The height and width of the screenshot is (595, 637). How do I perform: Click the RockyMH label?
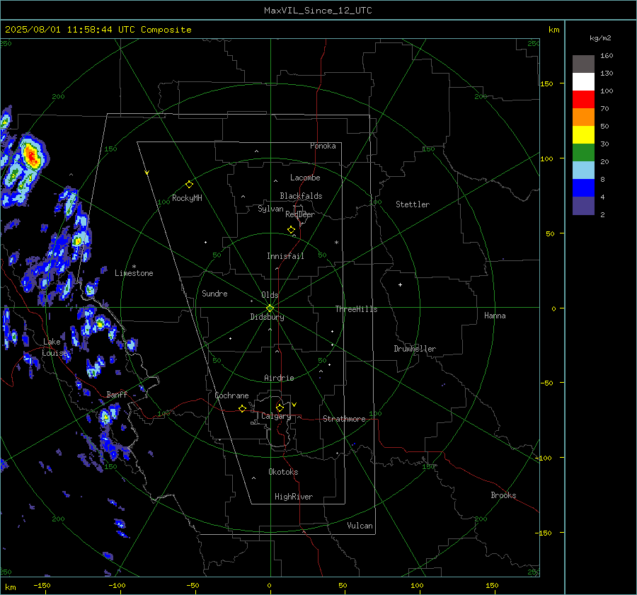click(187, 198)
